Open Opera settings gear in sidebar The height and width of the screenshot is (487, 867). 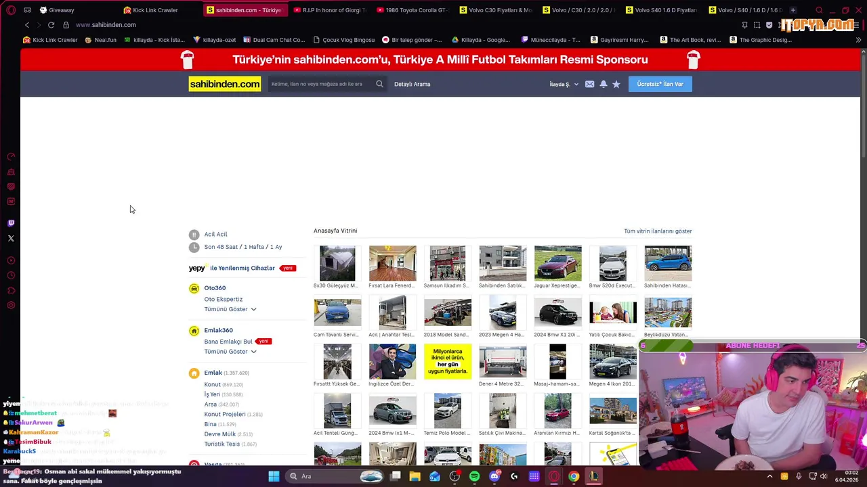[x=11, y=306]
